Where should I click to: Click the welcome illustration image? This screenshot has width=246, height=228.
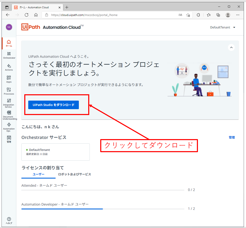(x=199, y=80)
